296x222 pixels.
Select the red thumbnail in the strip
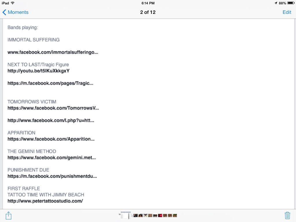(x=160, y=215)
